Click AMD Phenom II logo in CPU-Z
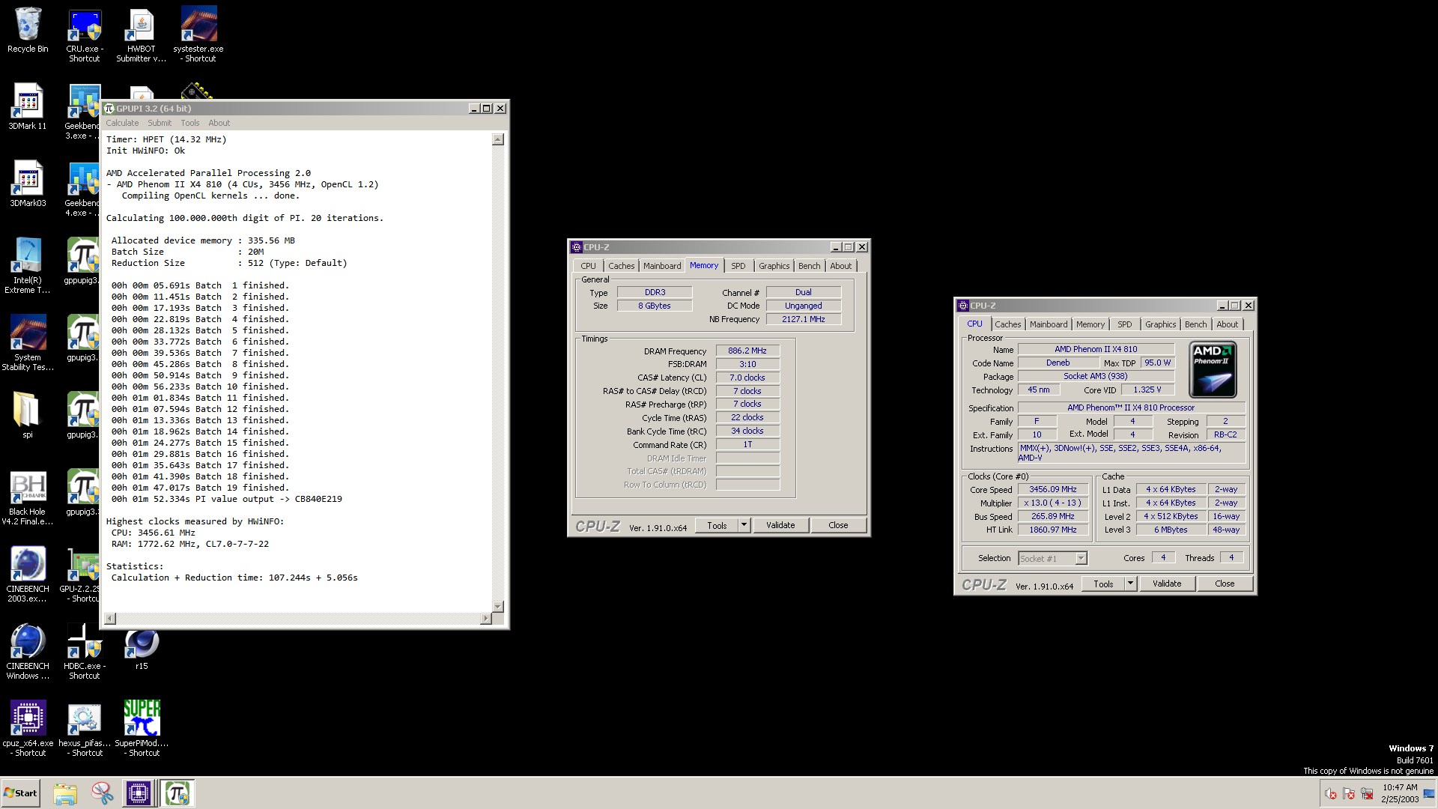The height and width of the screenshot is (809, 1438). click(x=1213, y=369)
